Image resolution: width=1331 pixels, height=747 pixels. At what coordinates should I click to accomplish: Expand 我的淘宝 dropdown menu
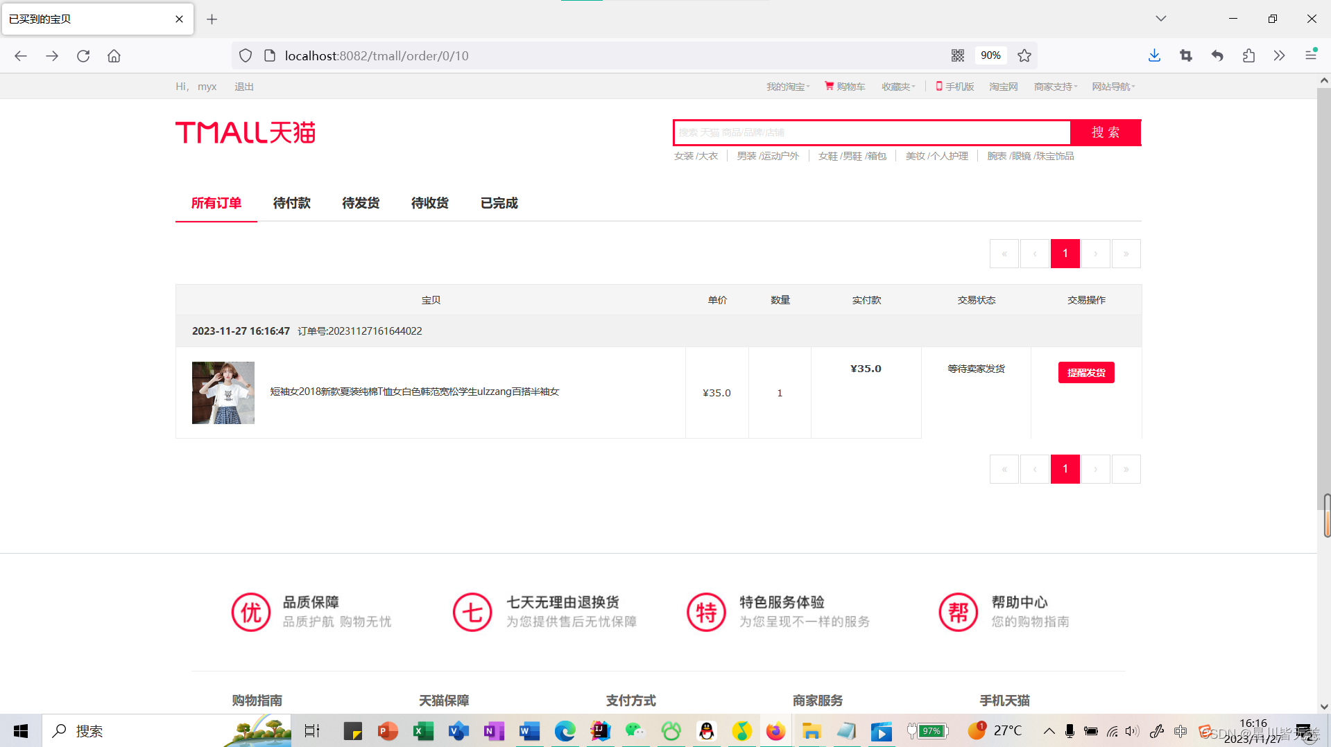click(x=788, y=87)
